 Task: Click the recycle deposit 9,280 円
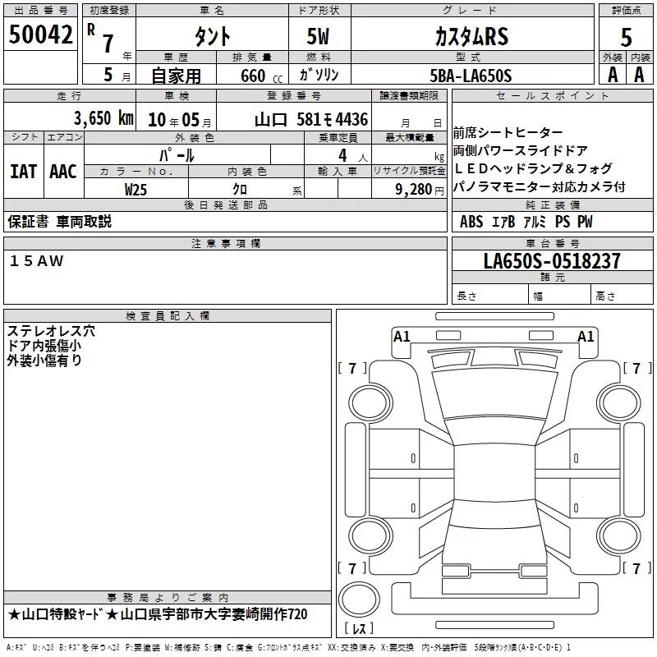tap(419, 190)
